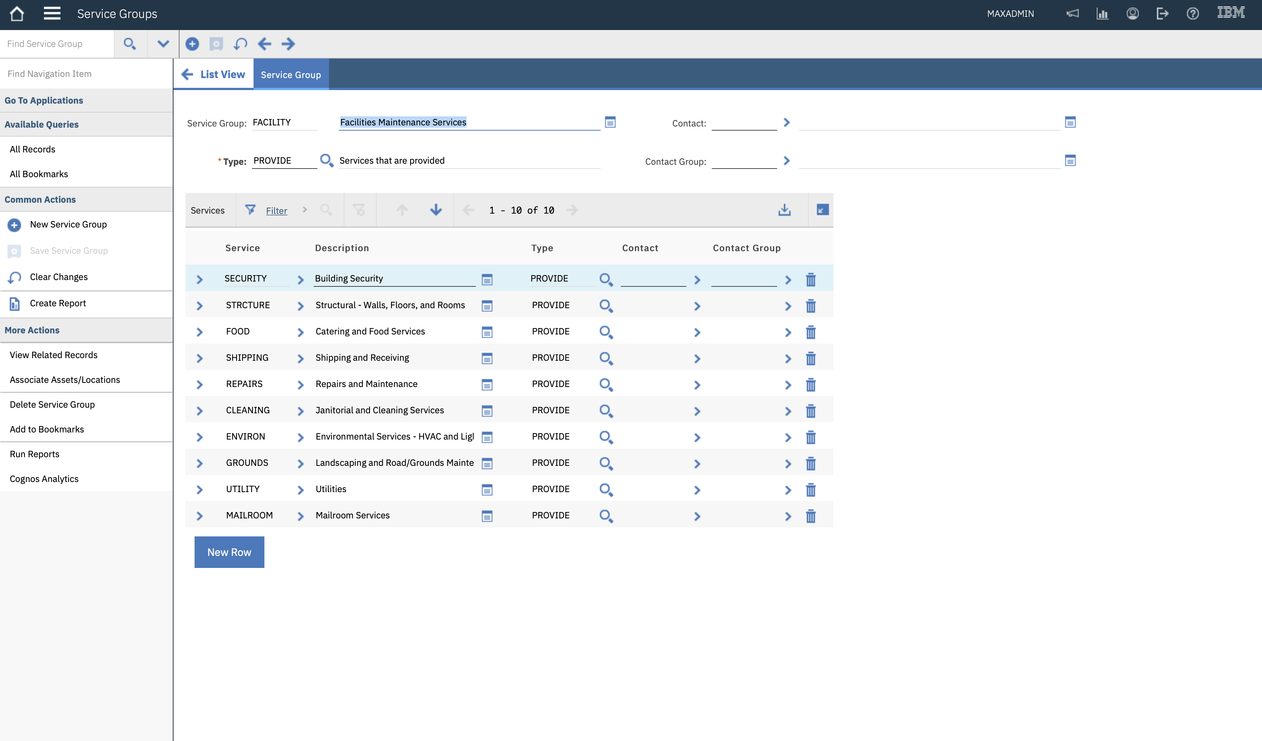Create a new Service Group with toolbar plus icon
This screenshot has height=741, width=1262.
click(x=192, y=44)
